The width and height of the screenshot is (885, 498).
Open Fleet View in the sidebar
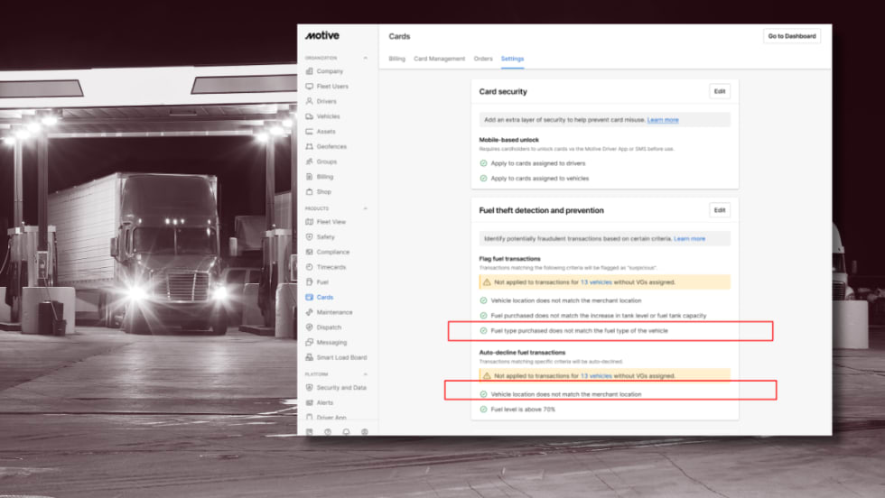pyautogui.click(x=331, y=222)
